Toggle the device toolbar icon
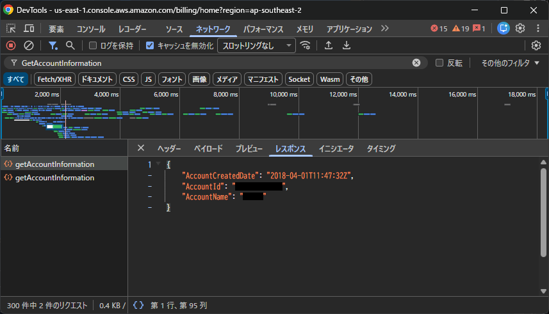 [29, 28]
